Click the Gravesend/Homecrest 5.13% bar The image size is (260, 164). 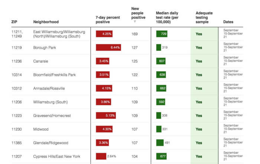tap(106, 116)
